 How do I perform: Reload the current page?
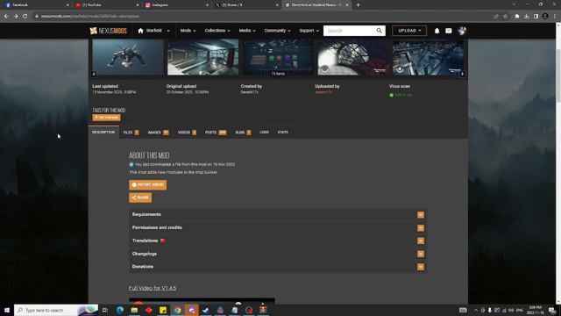pyautogui.click(x=25, y=16)
